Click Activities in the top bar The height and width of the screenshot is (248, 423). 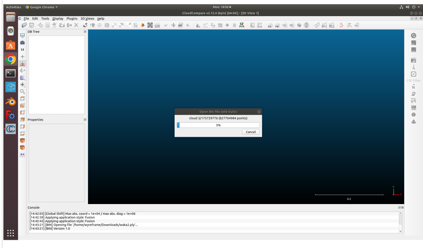pyautogui.click(x=13, y=7)
